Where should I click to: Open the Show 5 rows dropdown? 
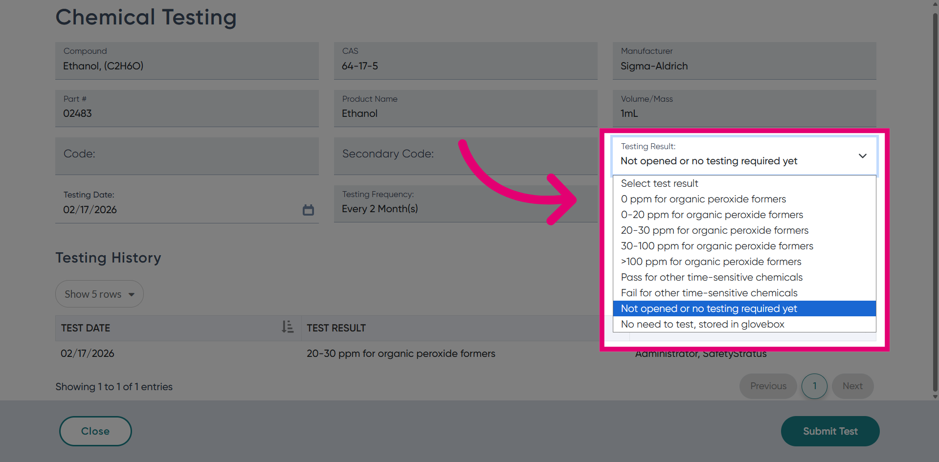pyautogui.click(x=99, y=294)
